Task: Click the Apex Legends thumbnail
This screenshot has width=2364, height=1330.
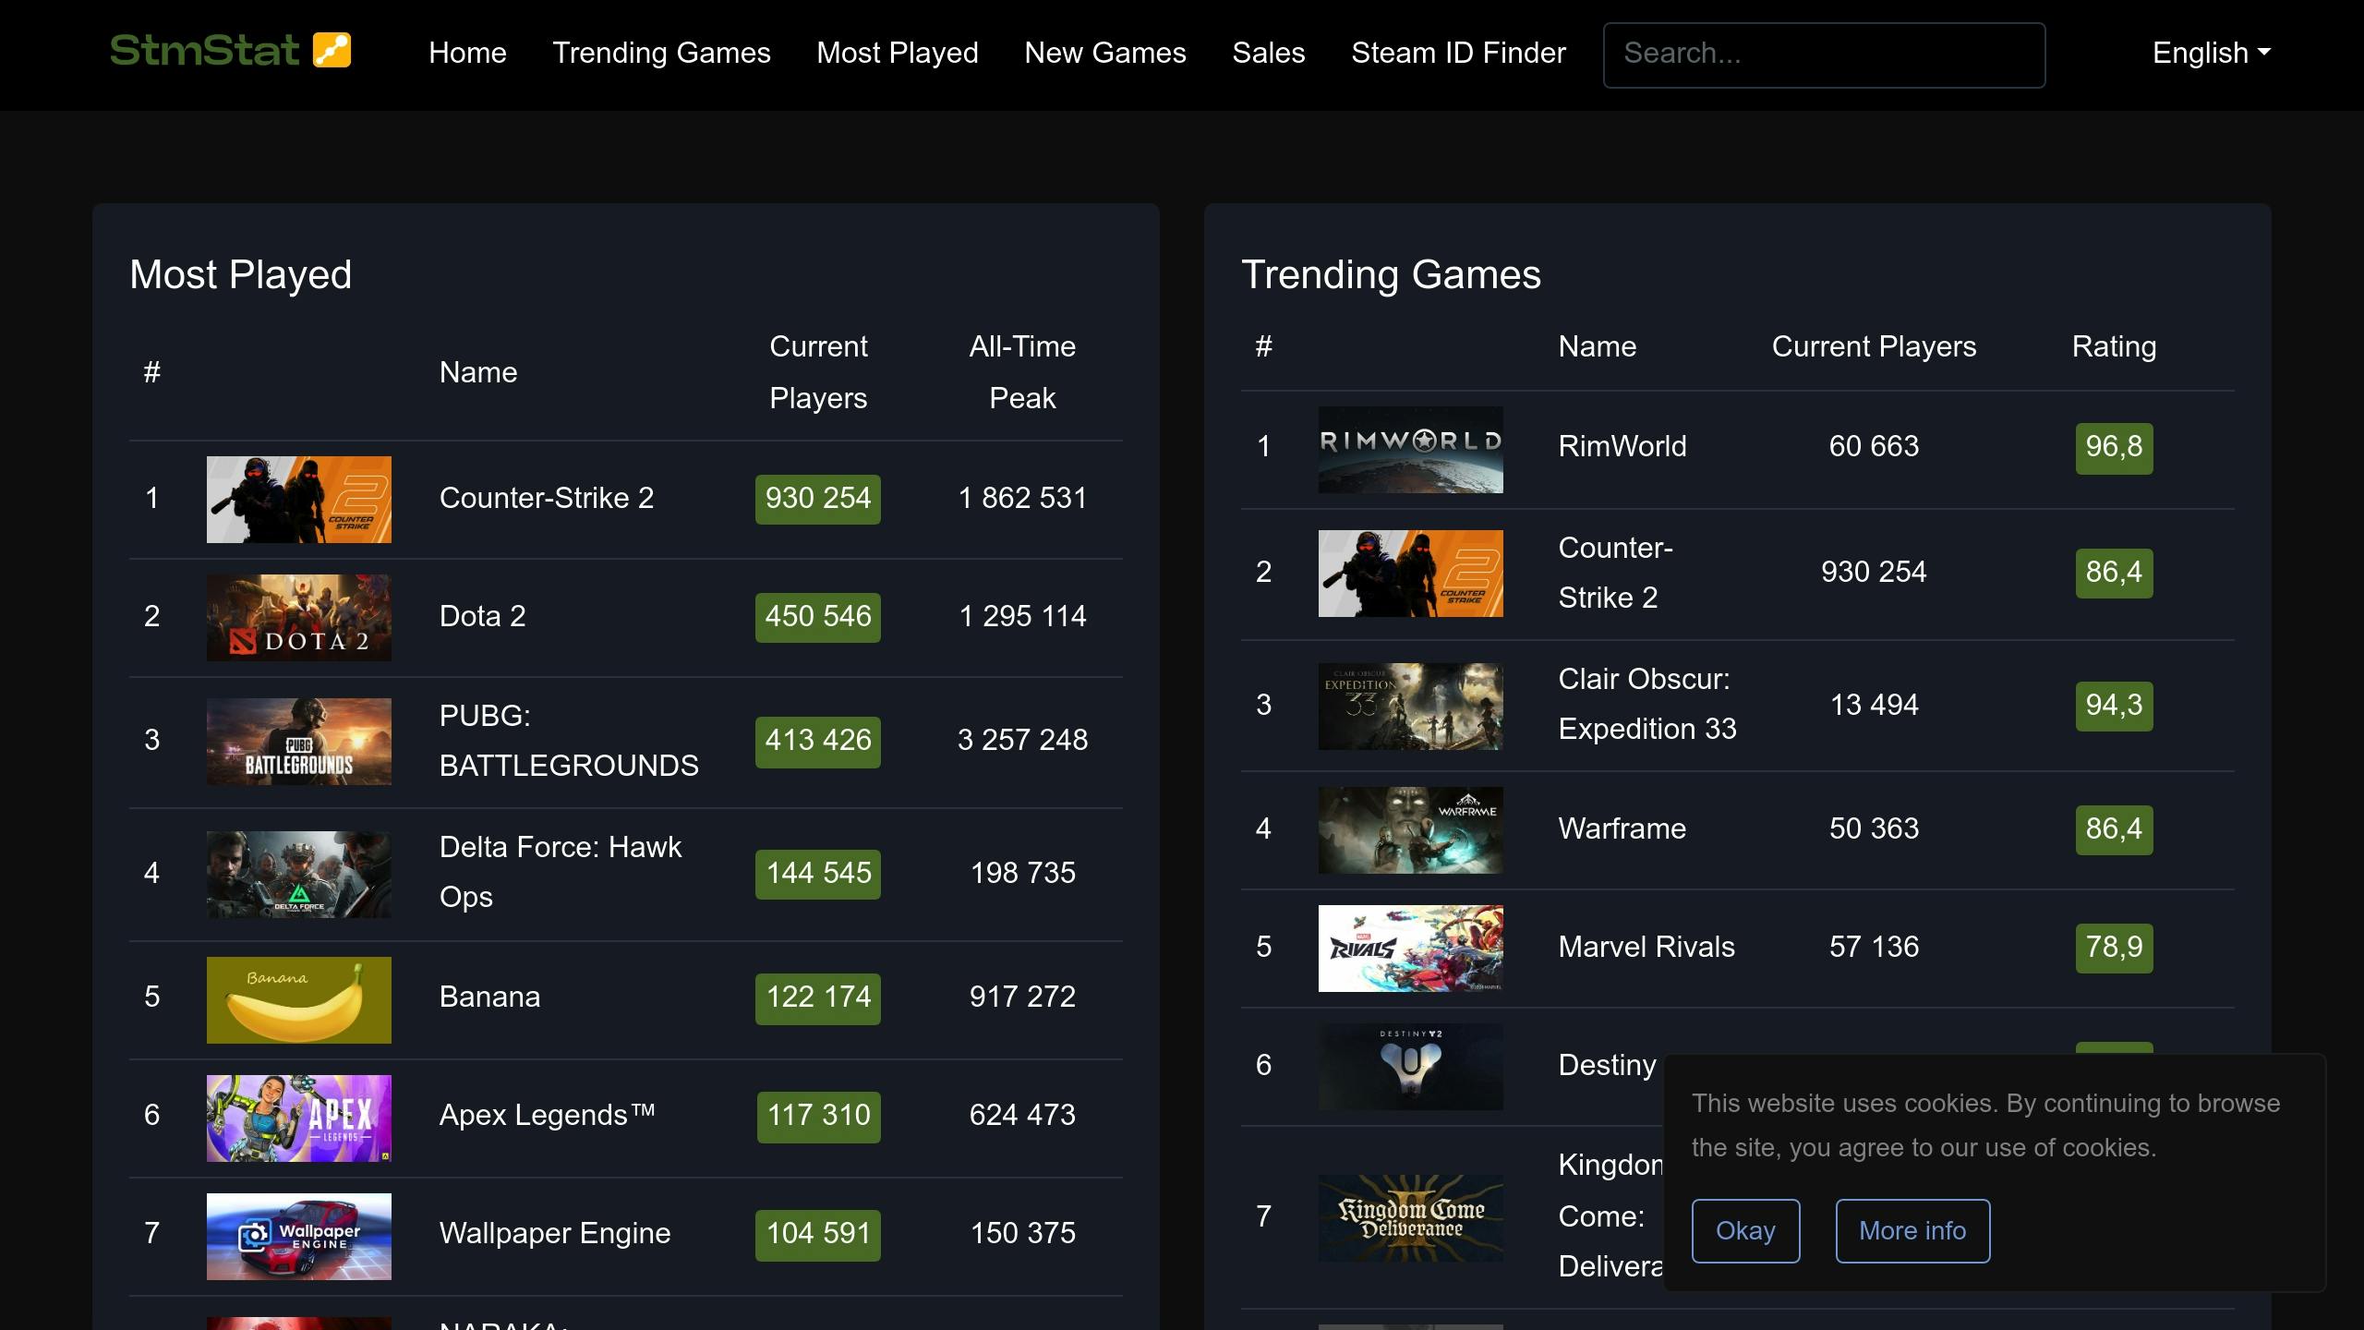Action: point(298,1118)
